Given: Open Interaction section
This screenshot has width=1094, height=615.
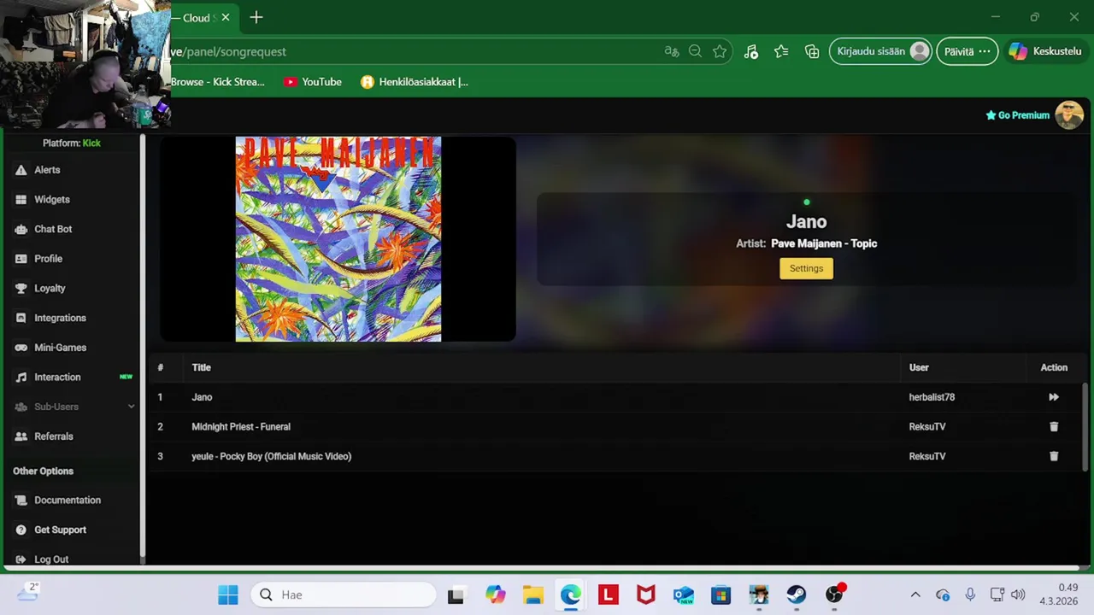Looking at the screenshot, I should point(57,377).
